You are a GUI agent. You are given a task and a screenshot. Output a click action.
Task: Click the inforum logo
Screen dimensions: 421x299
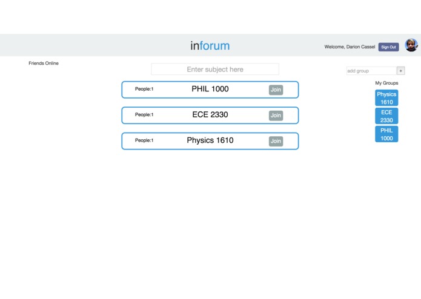coord(210,45)
